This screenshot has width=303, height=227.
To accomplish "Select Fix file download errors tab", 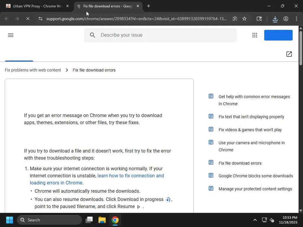I will [108, 6].
